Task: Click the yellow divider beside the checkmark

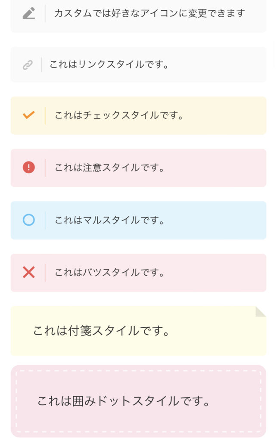Action: pyautogui.click(x=45, y=115)
